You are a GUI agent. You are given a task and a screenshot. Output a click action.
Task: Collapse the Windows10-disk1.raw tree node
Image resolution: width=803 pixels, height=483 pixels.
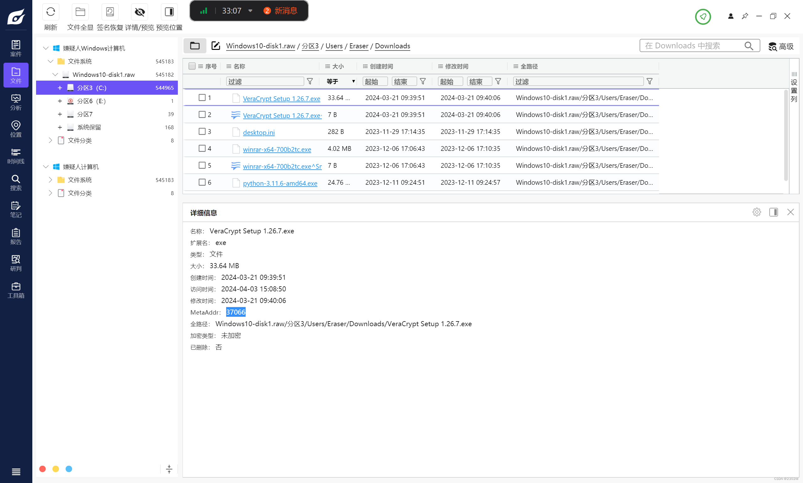point(55,75)
